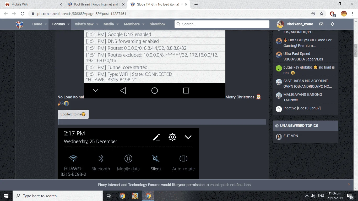Go back with the browser back arrow
The width and height of the screenshot is (358, 201).
6,14
